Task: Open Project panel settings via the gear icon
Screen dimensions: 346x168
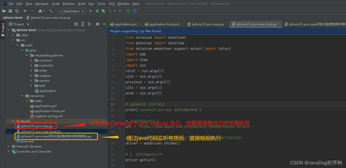Action: coord(97,24)
